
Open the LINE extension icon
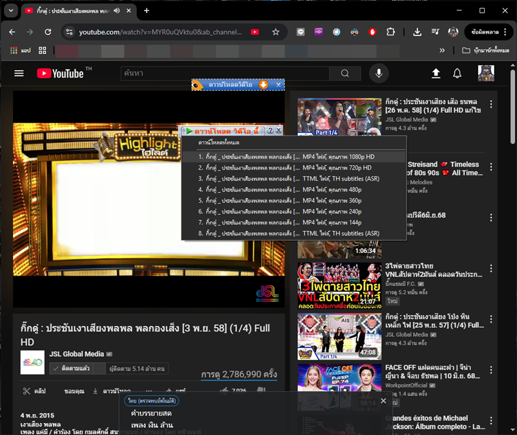[301, 32]
